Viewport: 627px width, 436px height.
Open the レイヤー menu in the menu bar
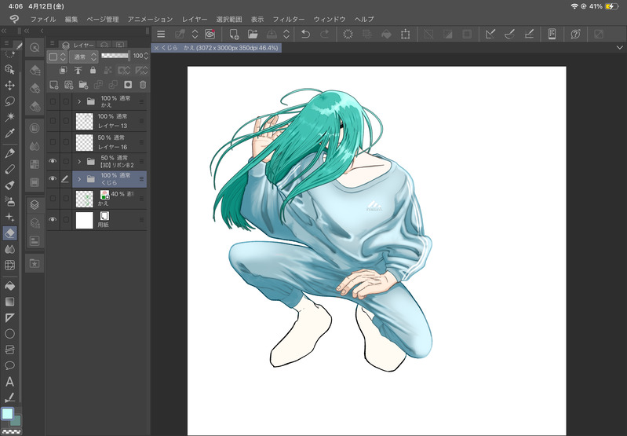point(195,18)
